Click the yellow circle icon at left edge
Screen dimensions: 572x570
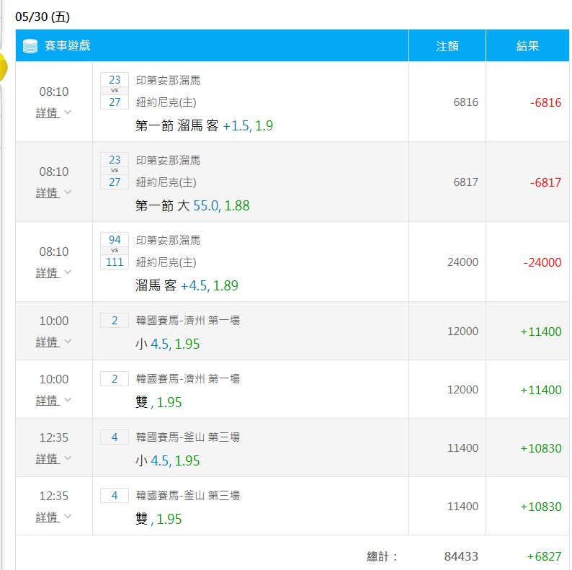(4, 67)
